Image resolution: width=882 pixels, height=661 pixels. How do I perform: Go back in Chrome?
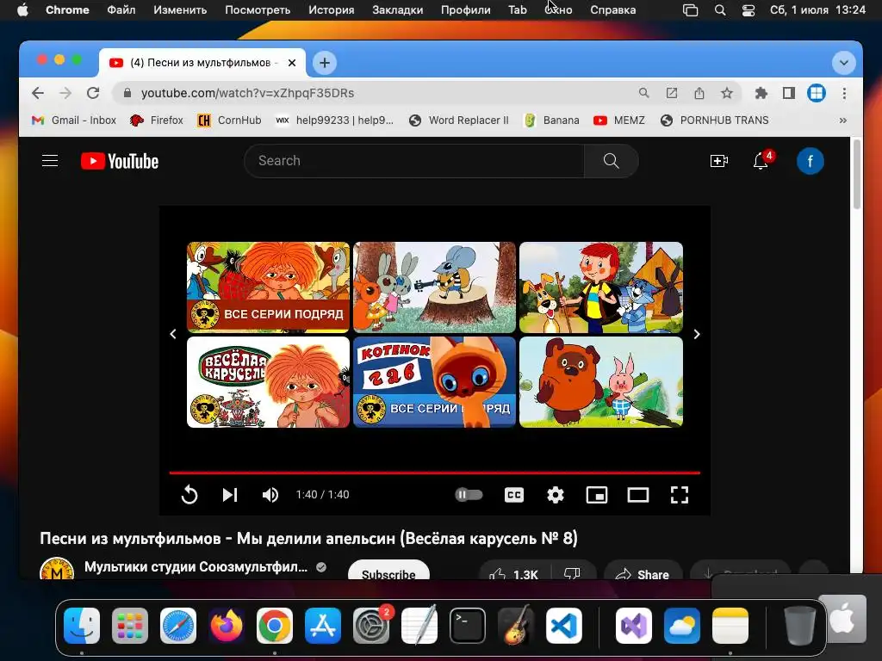point(38,93)
